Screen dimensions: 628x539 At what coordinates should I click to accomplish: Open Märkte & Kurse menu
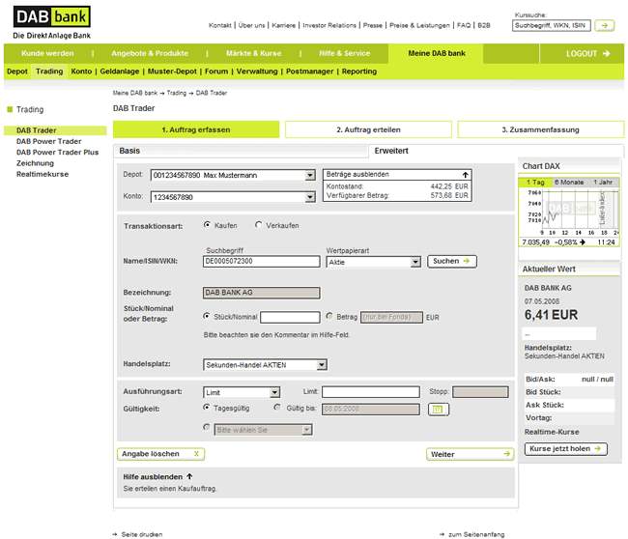point(253,53)
